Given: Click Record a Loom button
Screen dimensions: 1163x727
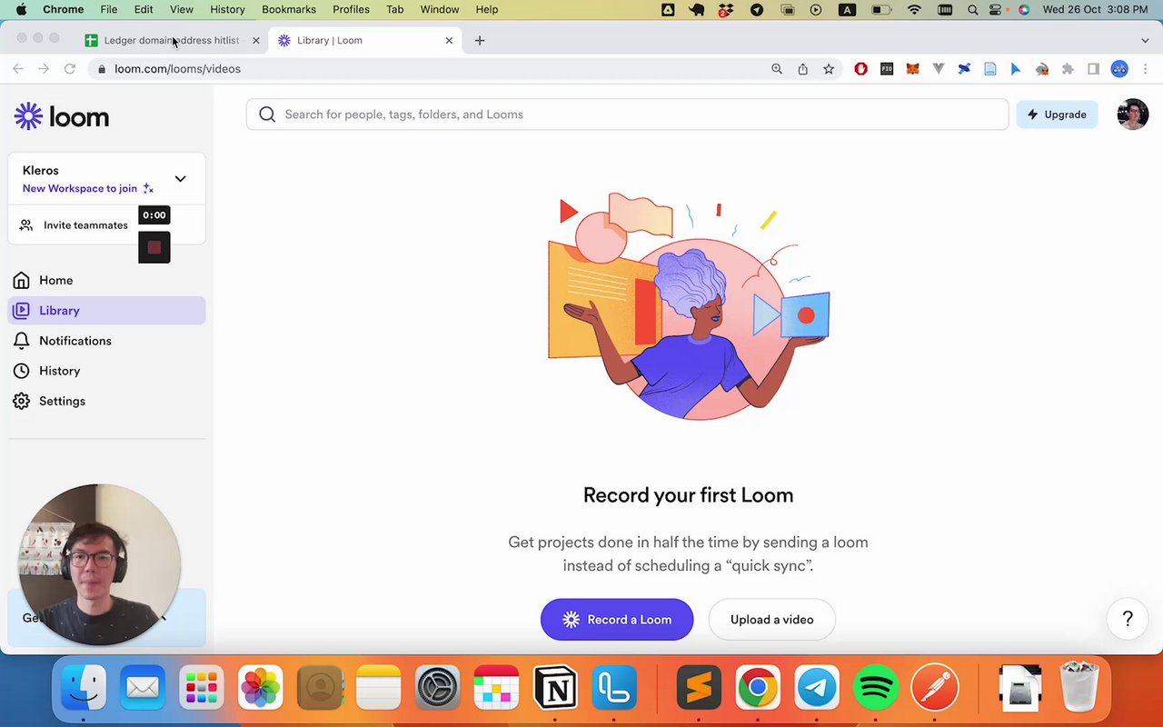Looking at the screenshot, I should 617,620.
